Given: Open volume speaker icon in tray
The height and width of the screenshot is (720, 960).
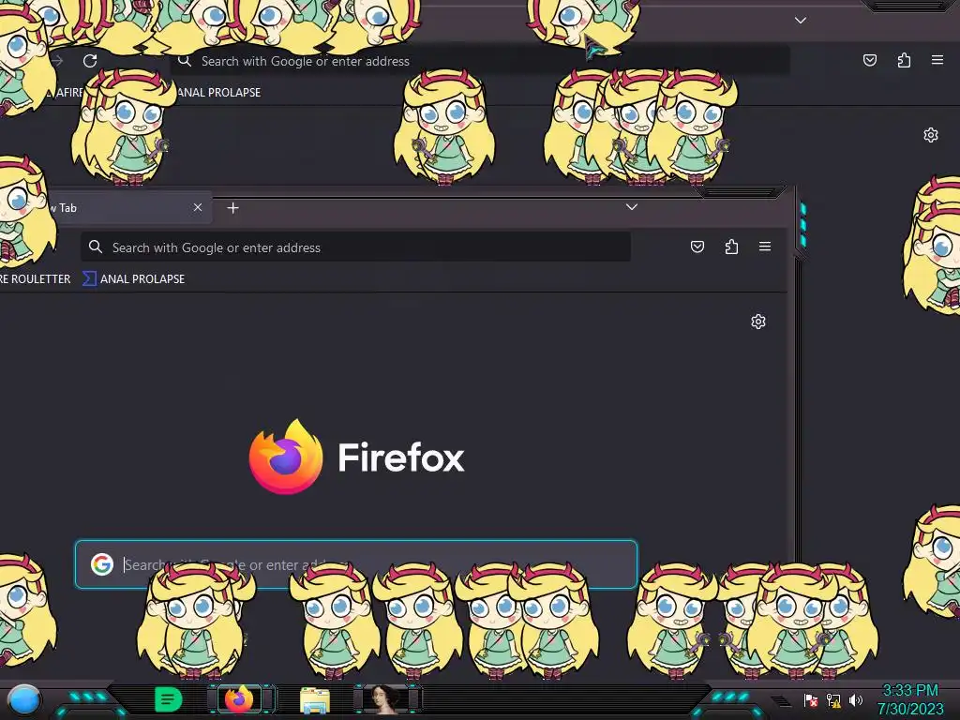Looking at the screenshot, I should click(x=856, y=699).
